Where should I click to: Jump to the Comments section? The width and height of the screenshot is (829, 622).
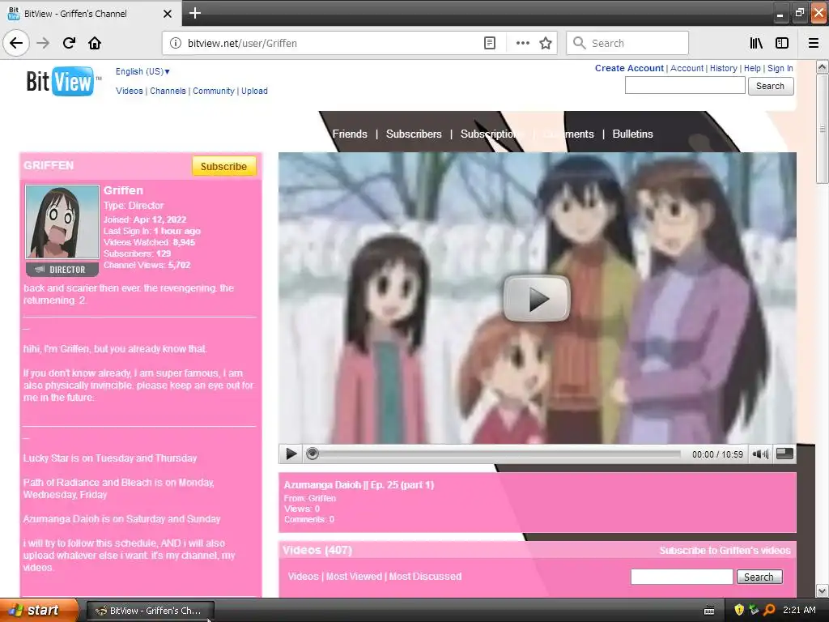[x=569, y=134]
